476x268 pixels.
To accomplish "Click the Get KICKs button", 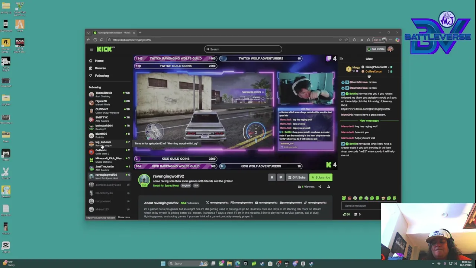I will pyautogui.click(x=376, y=49).
